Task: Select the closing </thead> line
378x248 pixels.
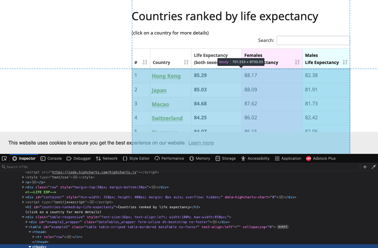Action: point(40,242)
